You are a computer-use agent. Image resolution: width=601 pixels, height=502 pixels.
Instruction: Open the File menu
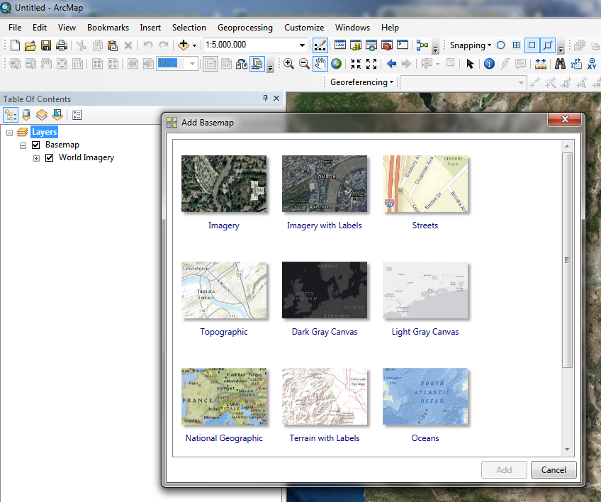[x=15, y=28]
